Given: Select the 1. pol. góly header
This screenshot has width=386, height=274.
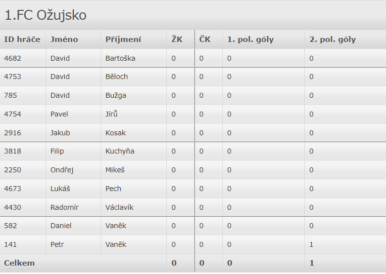Looking at the screenshot, I should coord(250,39).
